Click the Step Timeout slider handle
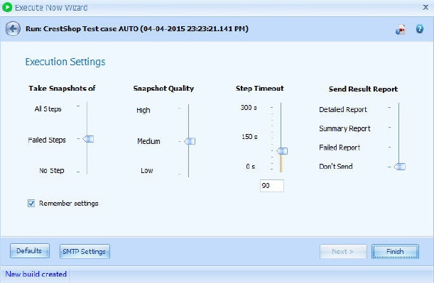Screen dimensions: 434x283 point(282,151)
